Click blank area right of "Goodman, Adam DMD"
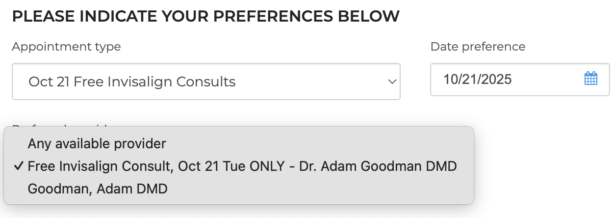 [319, 189]
